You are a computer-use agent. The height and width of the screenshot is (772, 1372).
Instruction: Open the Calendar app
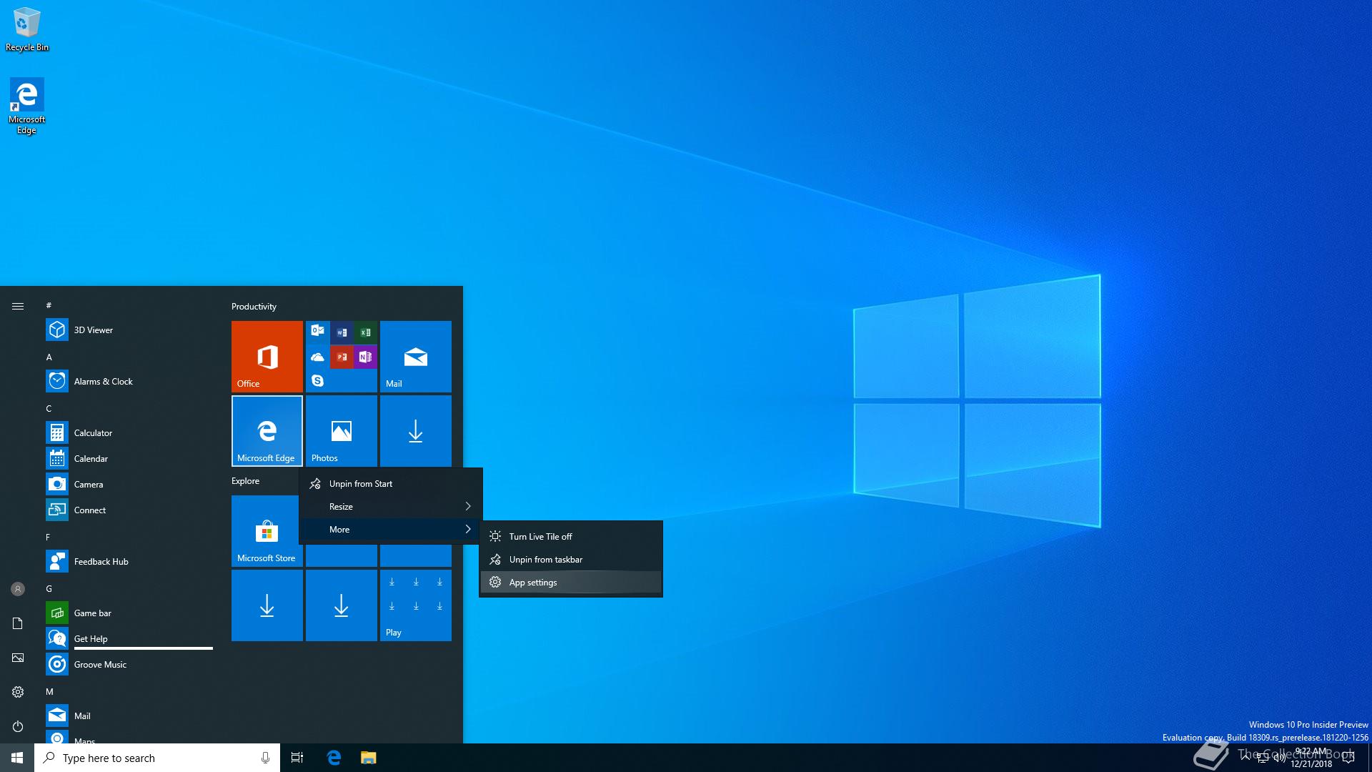click(129, 458)
